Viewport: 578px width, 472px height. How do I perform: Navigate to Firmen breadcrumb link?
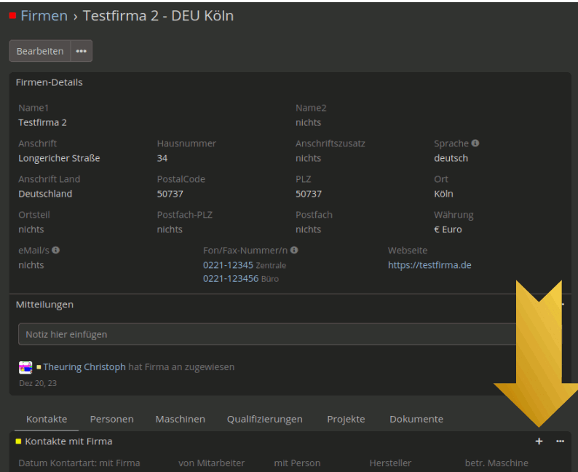(x=44, y=15)
